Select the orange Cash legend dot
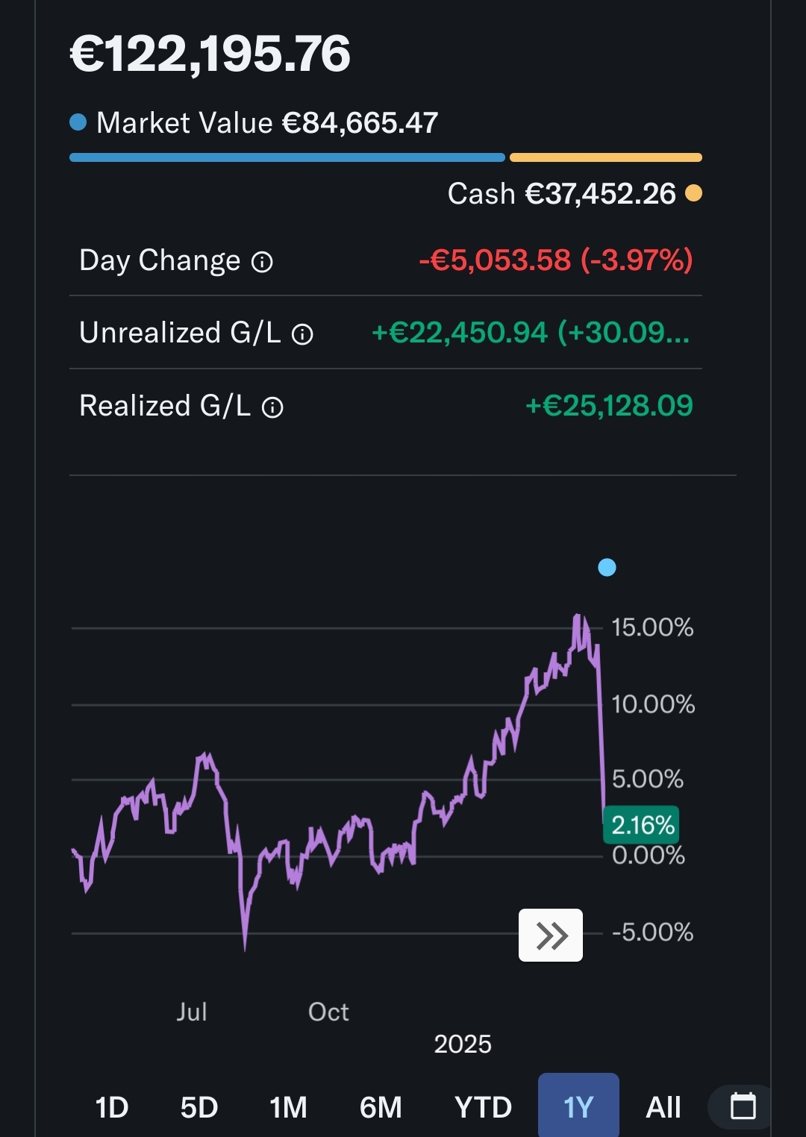 point(693,193)
